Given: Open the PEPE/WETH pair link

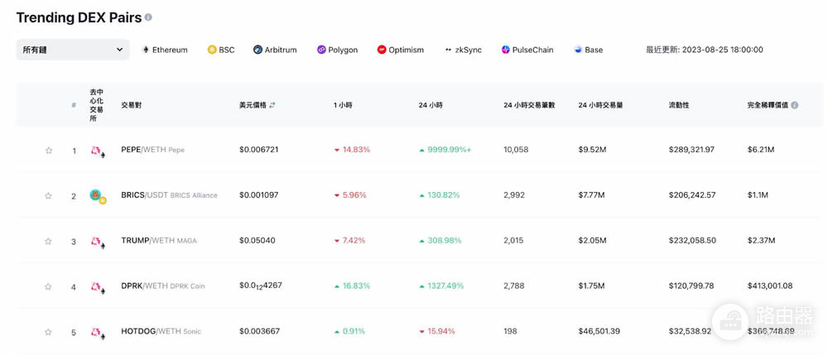Looking at the screenshot, I should point(152,150).
